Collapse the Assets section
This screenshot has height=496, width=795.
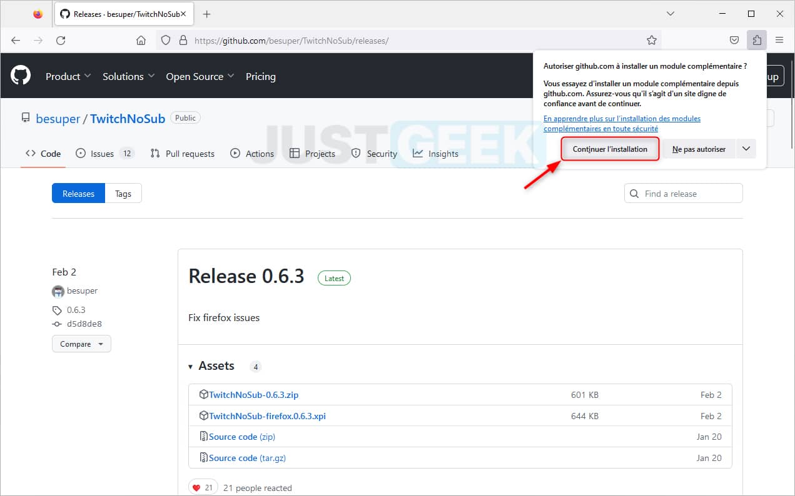pos(211,366)
